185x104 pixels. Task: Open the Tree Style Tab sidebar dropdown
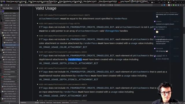point(8,8)
